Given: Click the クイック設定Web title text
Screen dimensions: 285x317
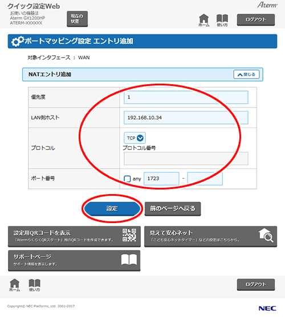Looking at the screenshot, I should (x=34, y=6).
